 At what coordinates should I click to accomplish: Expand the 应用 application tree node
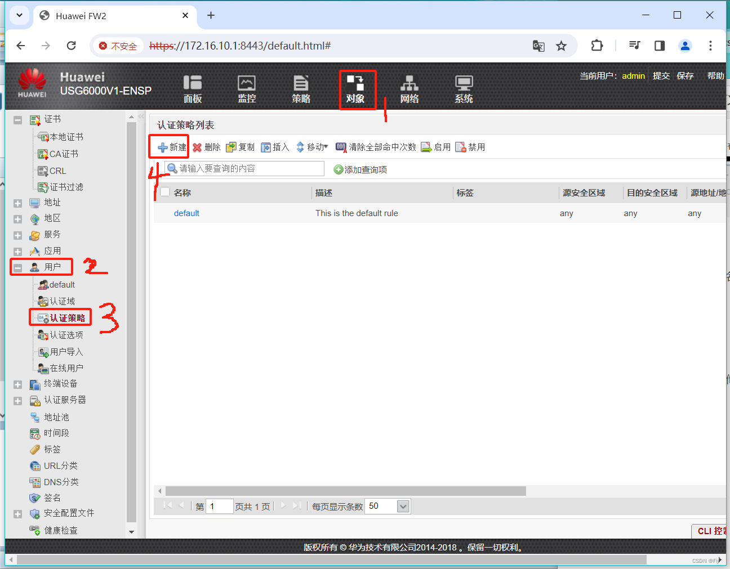(x=17, y=252)
